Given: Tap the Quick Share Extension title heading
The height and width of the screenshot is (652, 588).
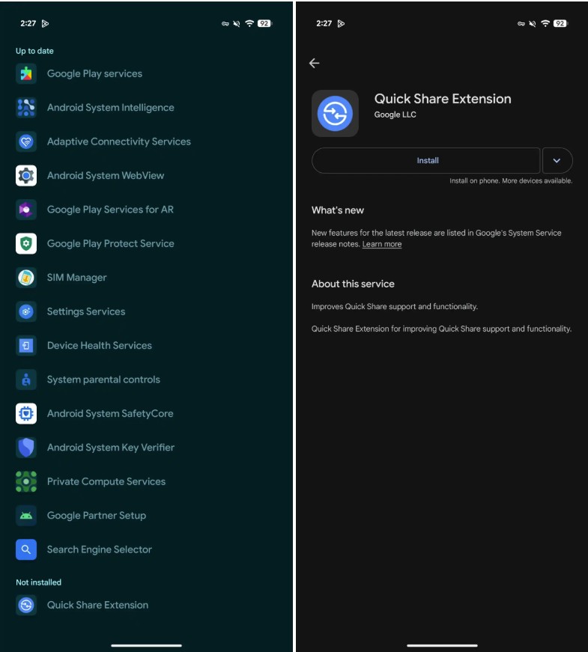Looking at the screenshot, I should [x=443, y=99].
